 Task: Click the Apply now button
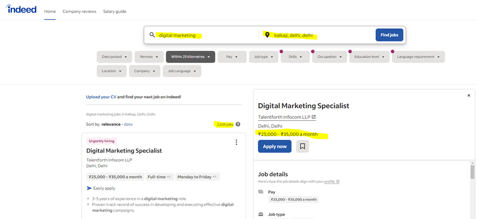274,146
